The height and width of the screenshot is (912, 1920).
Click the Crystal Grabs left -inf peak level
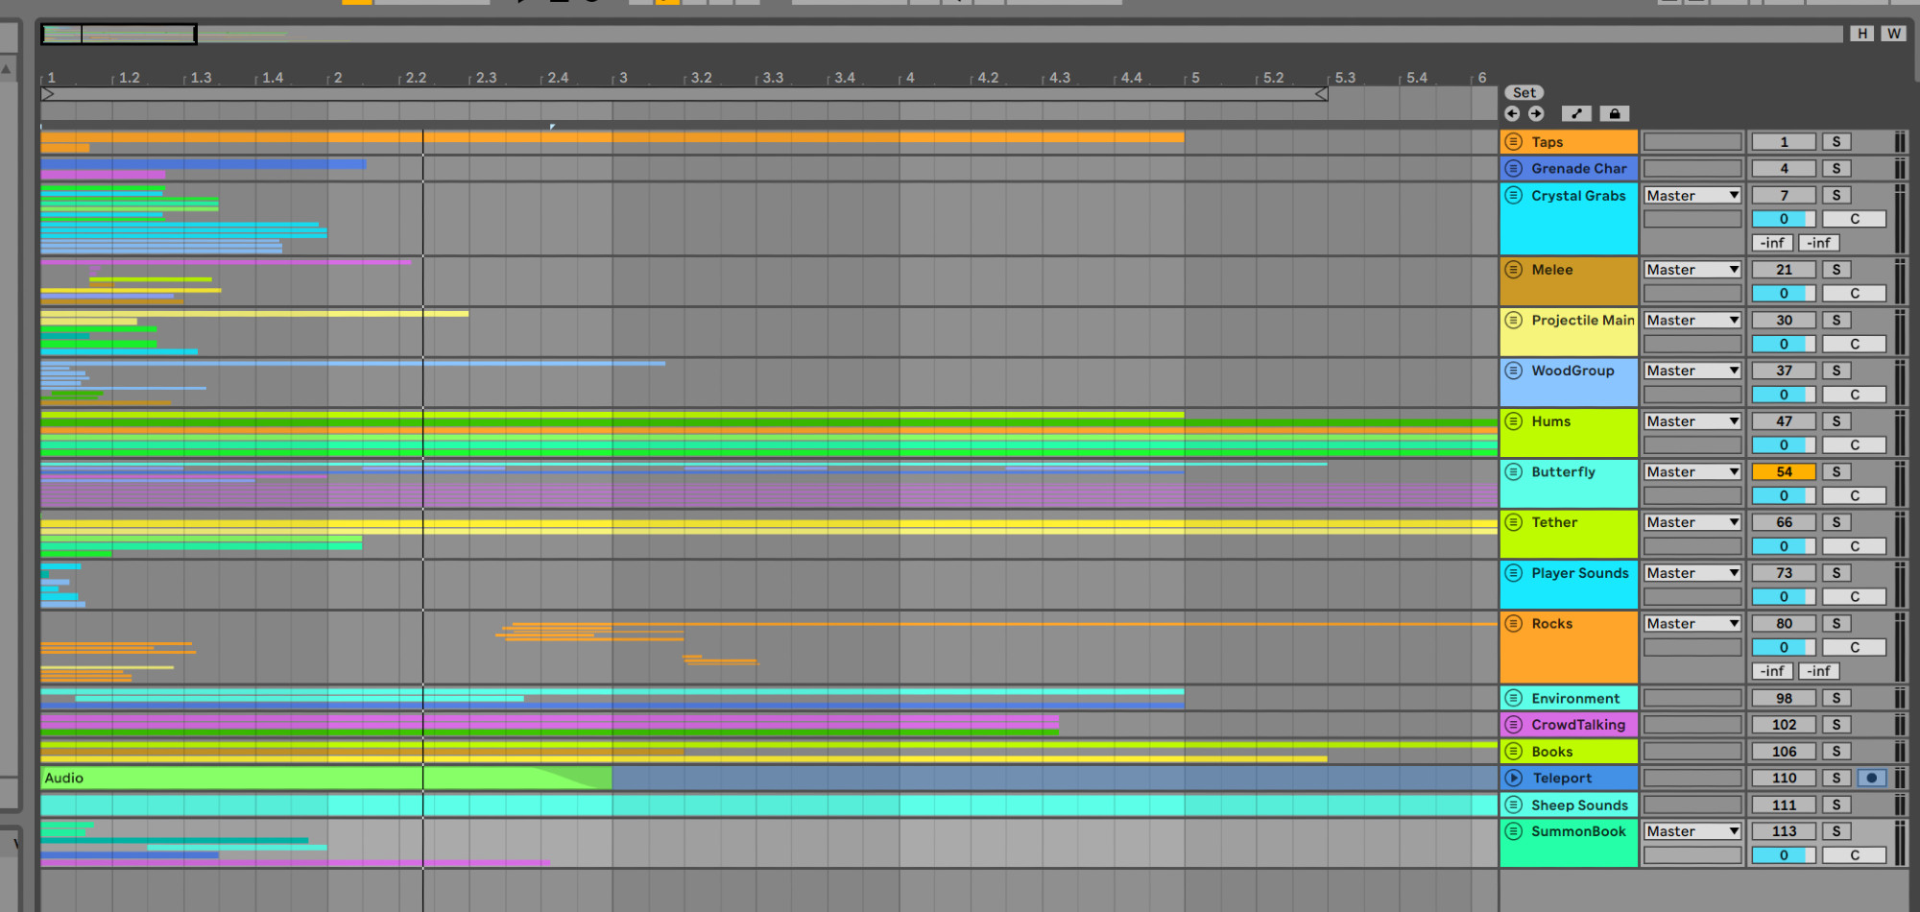click(1772, 243)
